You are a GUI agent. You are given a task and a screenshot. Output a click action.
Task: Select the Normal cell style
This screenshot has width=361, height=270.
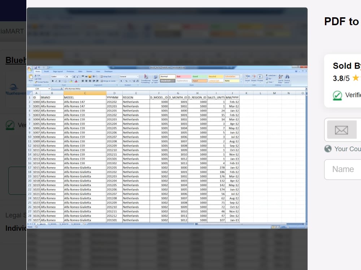point(168,76)
